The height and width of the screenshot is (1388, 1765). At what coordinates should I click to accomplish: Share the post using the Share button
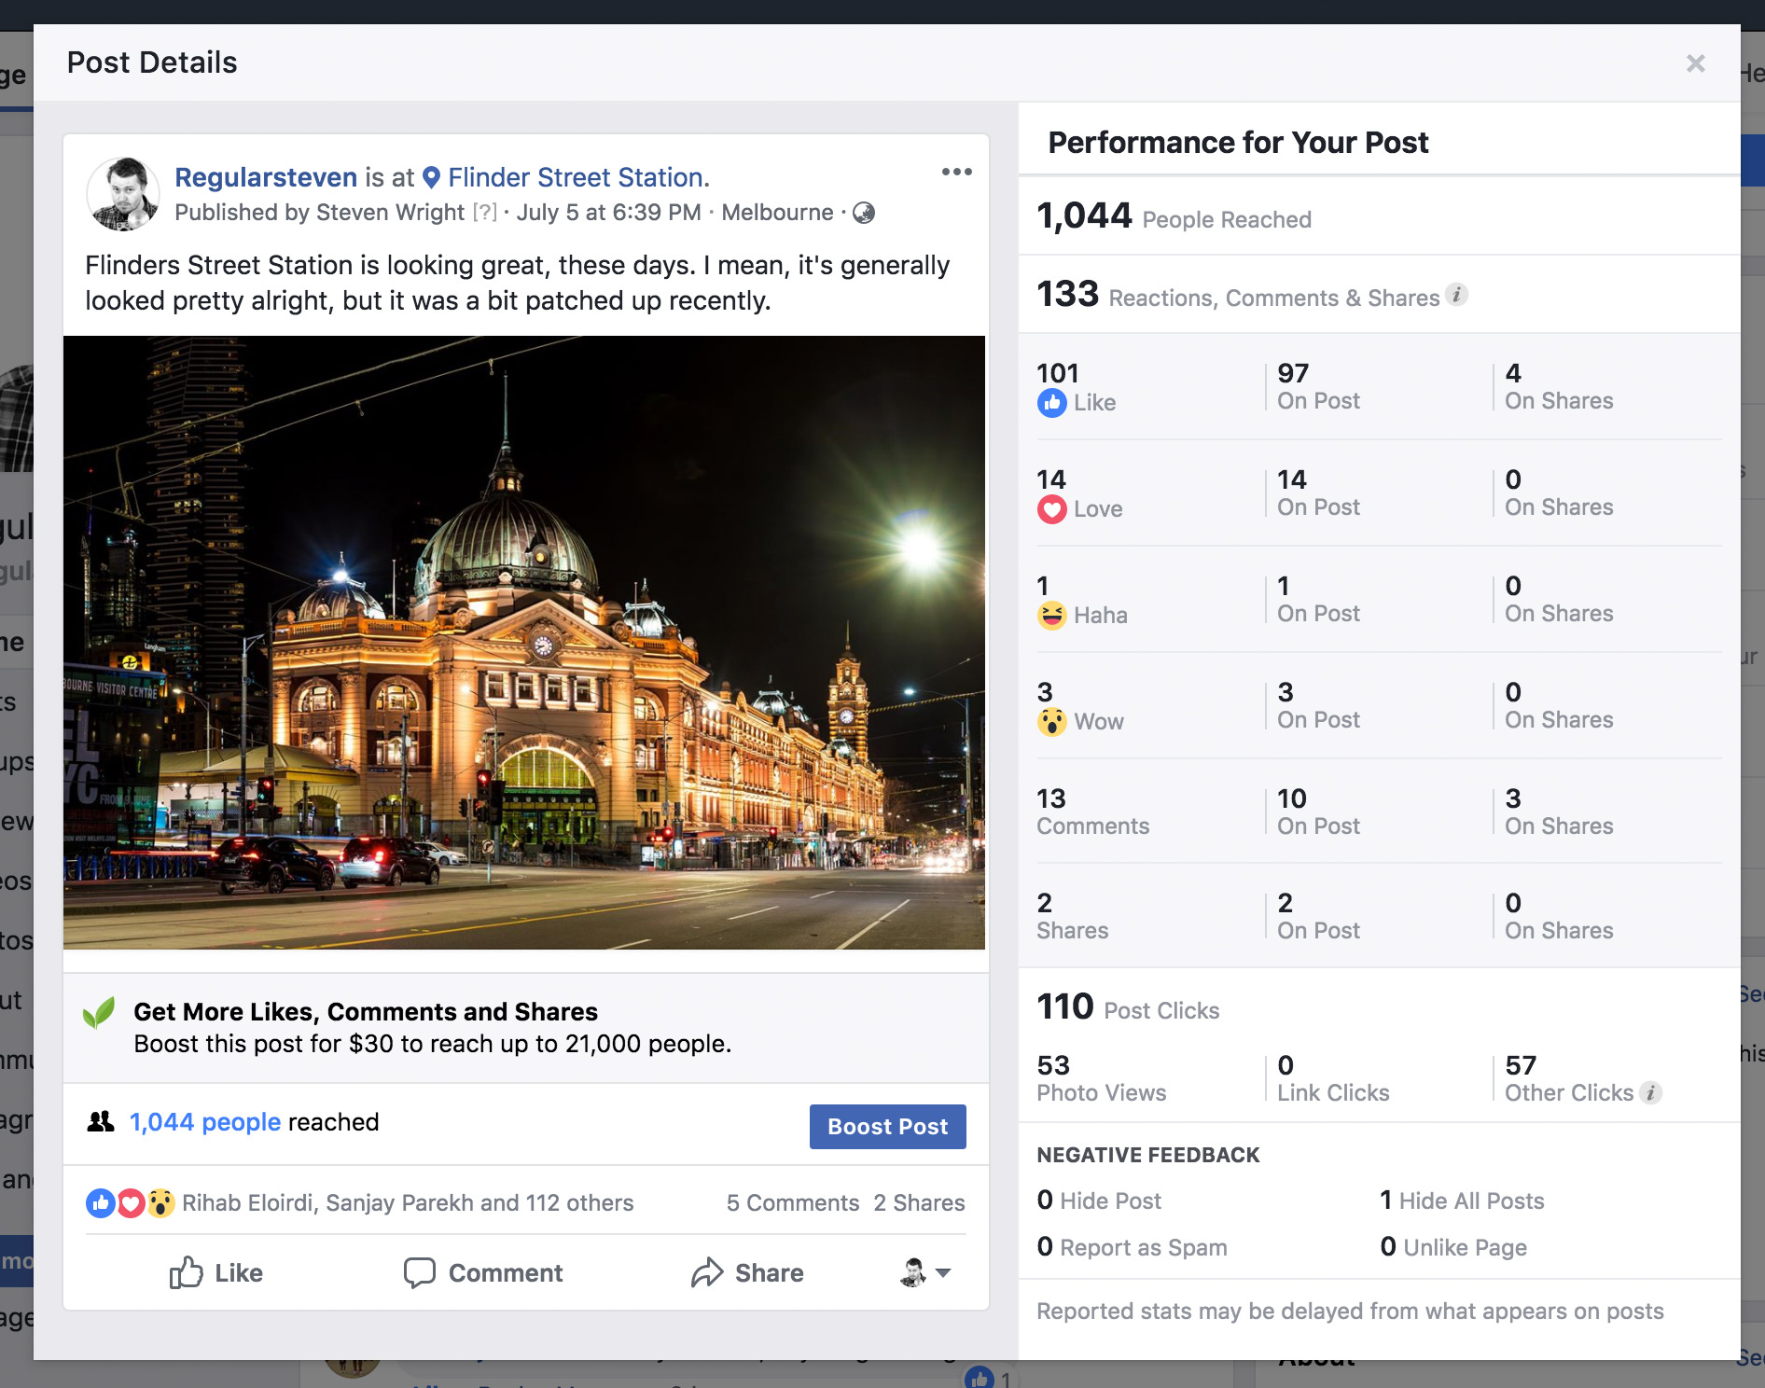coord(747,1273)
